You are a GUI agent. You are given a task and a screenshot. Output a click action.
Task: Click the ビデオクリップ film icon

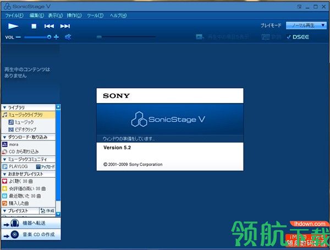tap(11, 129)
